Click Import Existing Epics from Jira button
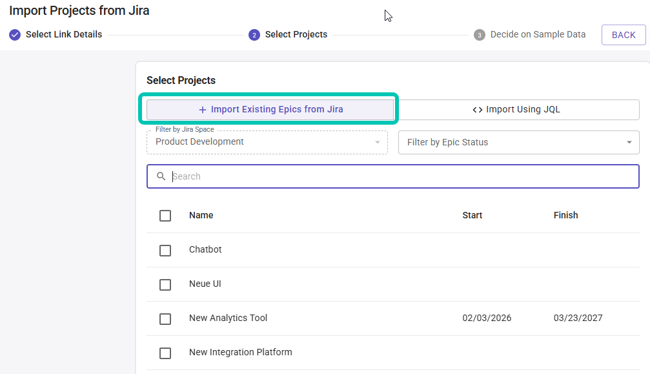650x374 pixels. [x=270, y=109]
